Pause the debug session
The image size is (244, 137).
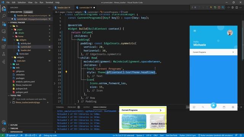[195, 8]
